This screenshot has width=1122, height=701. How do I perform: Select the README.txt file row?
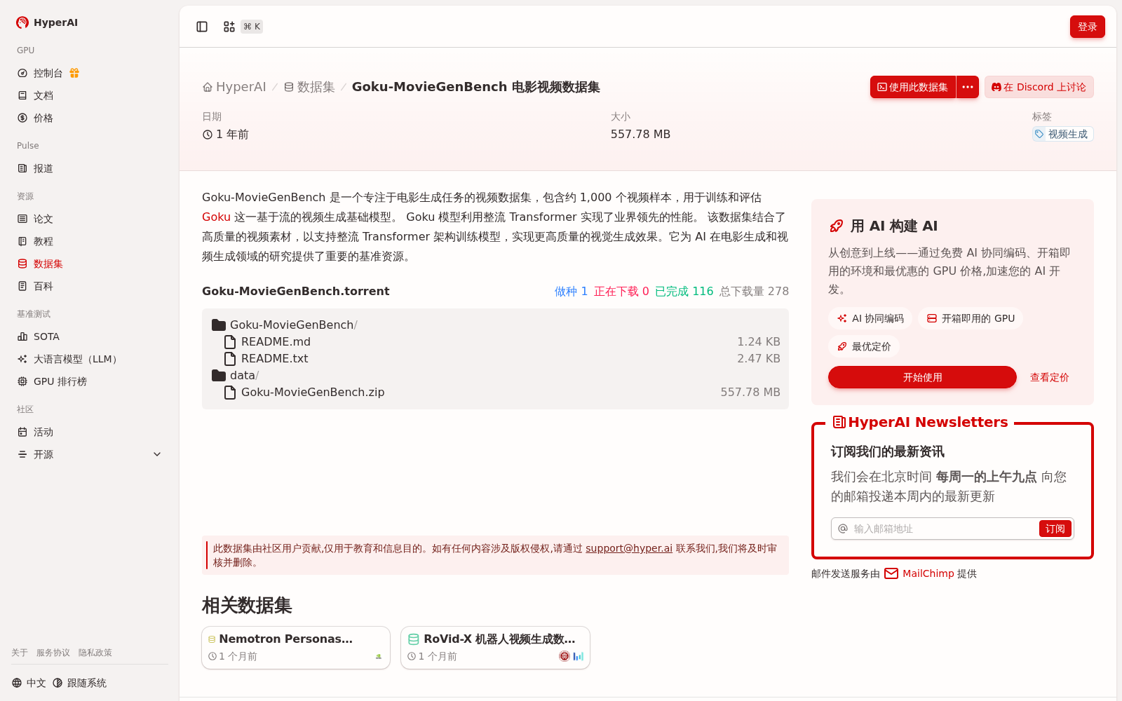[x=495, y=359]
